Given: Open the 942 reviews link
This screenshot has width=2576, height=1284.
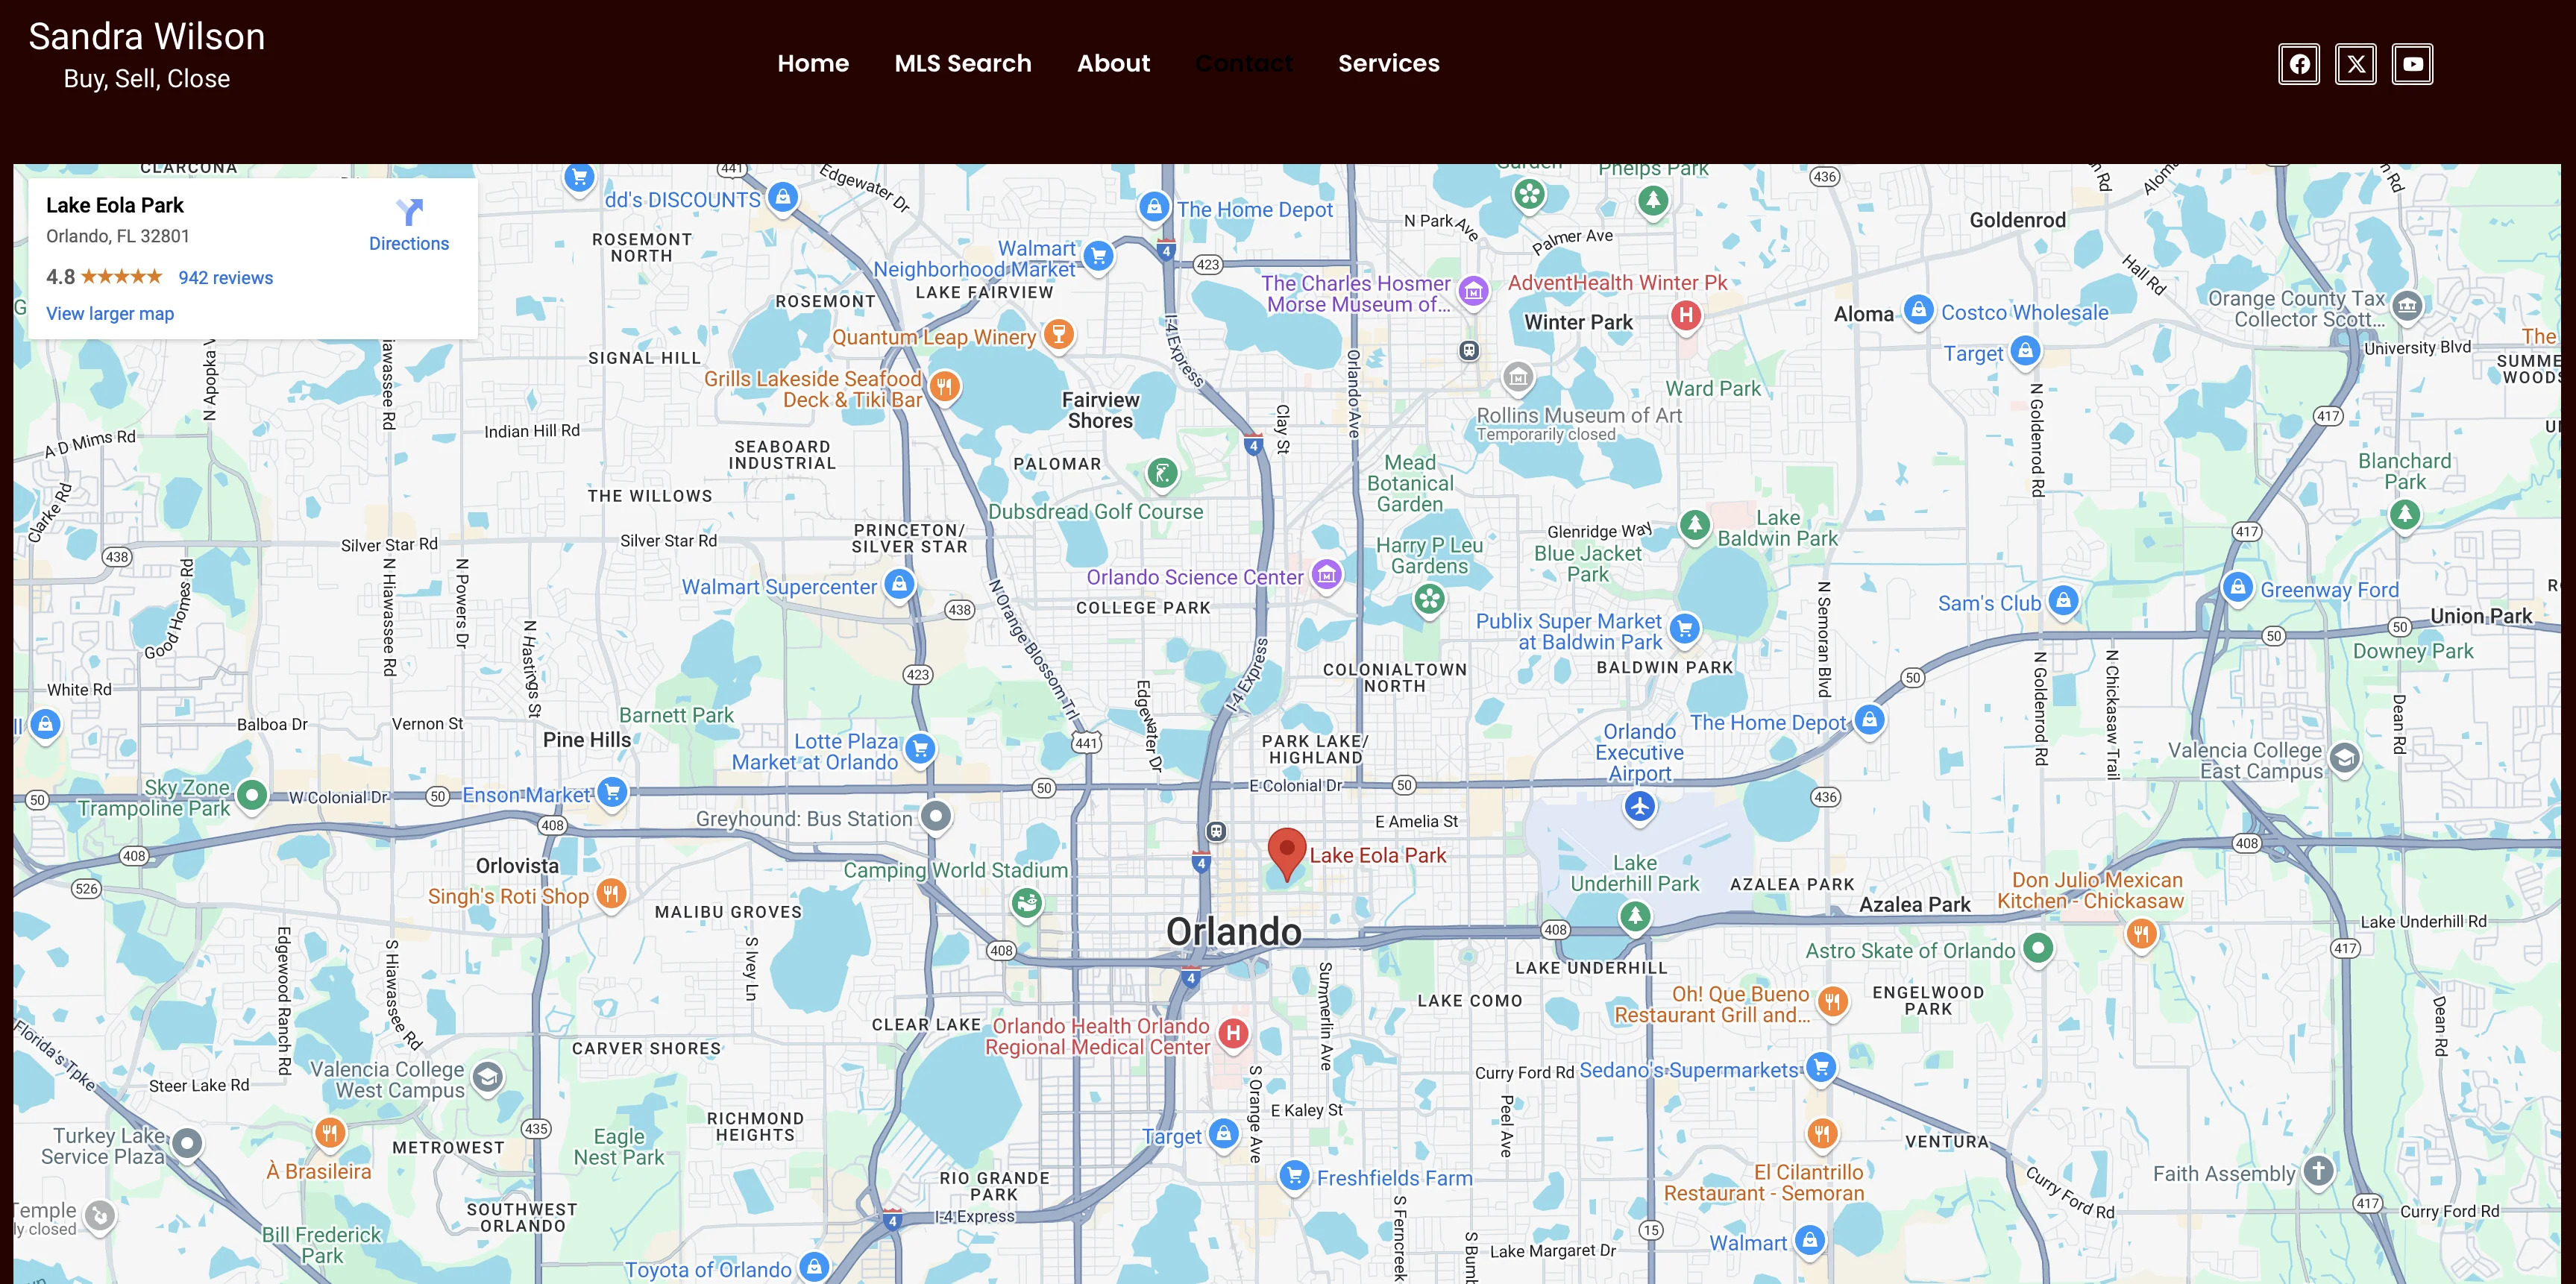Looking at the screenshot, I should click(x=226, y=278).
